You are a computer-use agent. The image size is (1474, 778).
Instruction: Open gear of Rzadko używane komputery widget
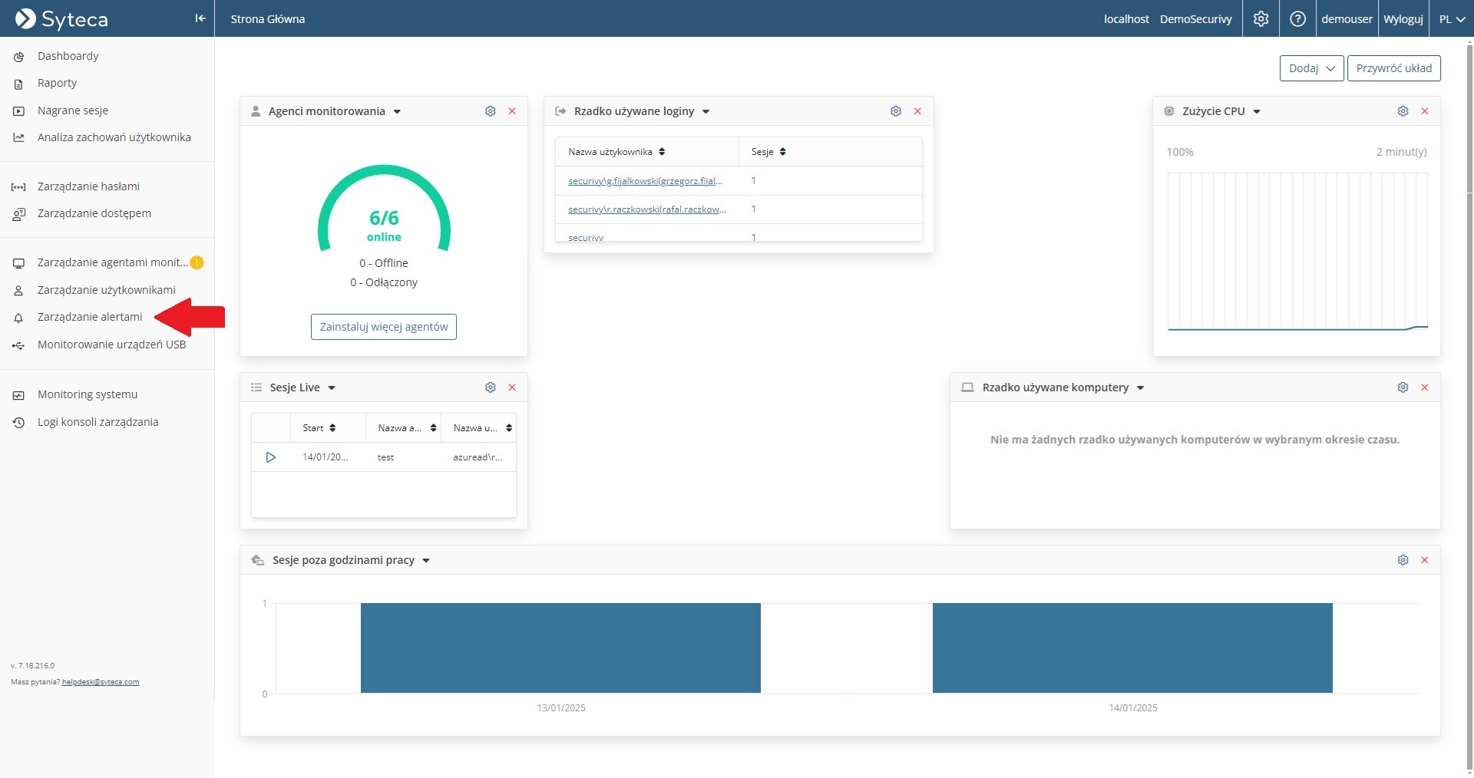pos(1403,387)
